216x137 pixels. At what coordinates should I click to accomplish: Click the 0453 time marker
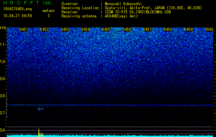click(65, 29)
